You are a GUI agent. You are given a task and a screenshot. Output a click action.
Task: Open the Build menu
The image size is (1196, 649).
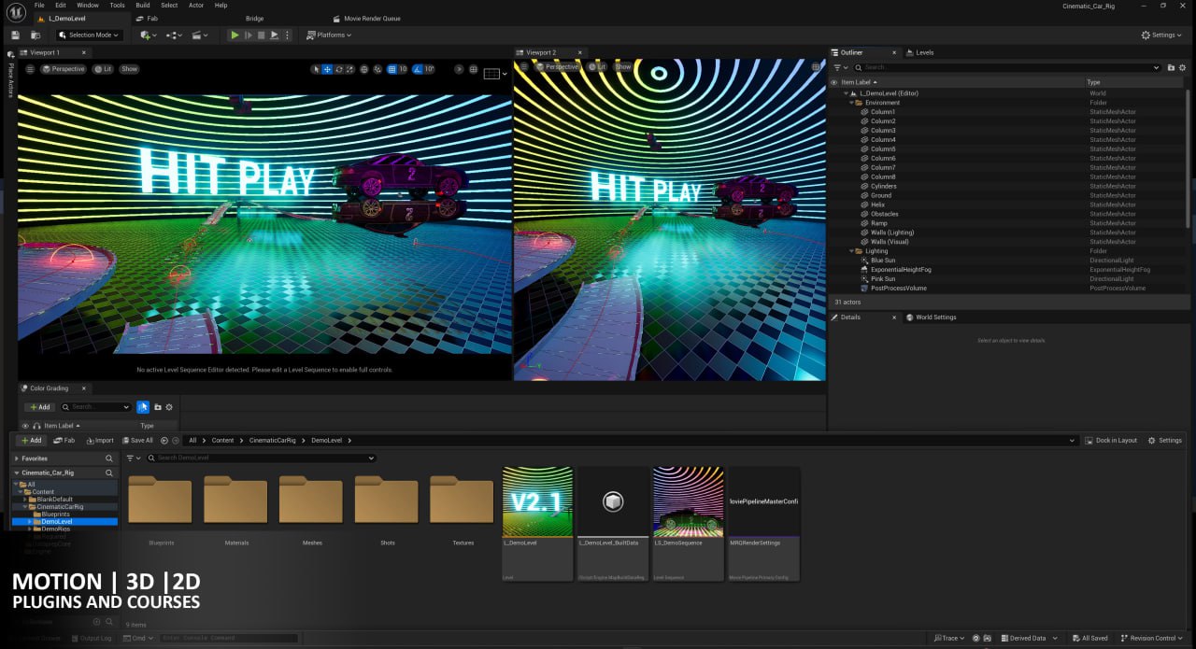pos(143,5)
